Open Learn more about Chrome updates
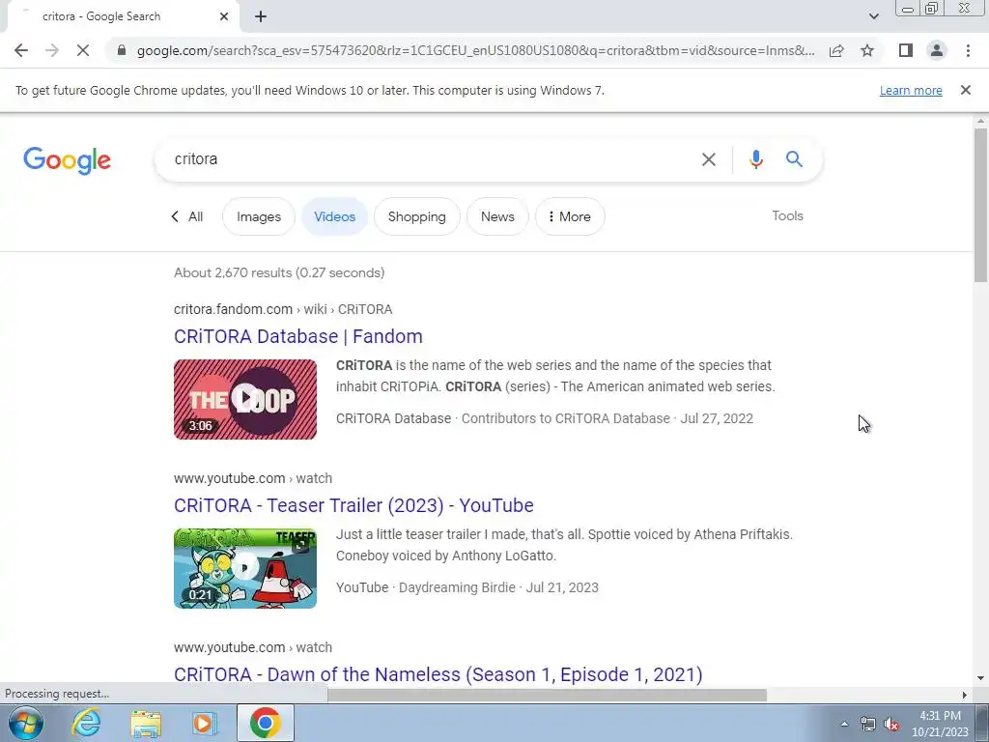This screenshot has height=742, width=989. 911,90
